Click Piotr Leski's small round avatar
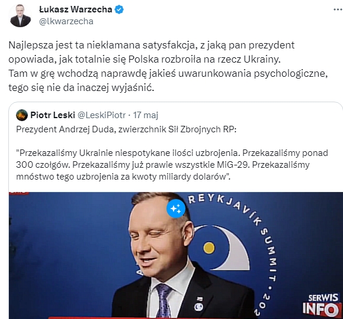Image resolution: width=343 pixels, height=319 pixels. coord(22,115)
